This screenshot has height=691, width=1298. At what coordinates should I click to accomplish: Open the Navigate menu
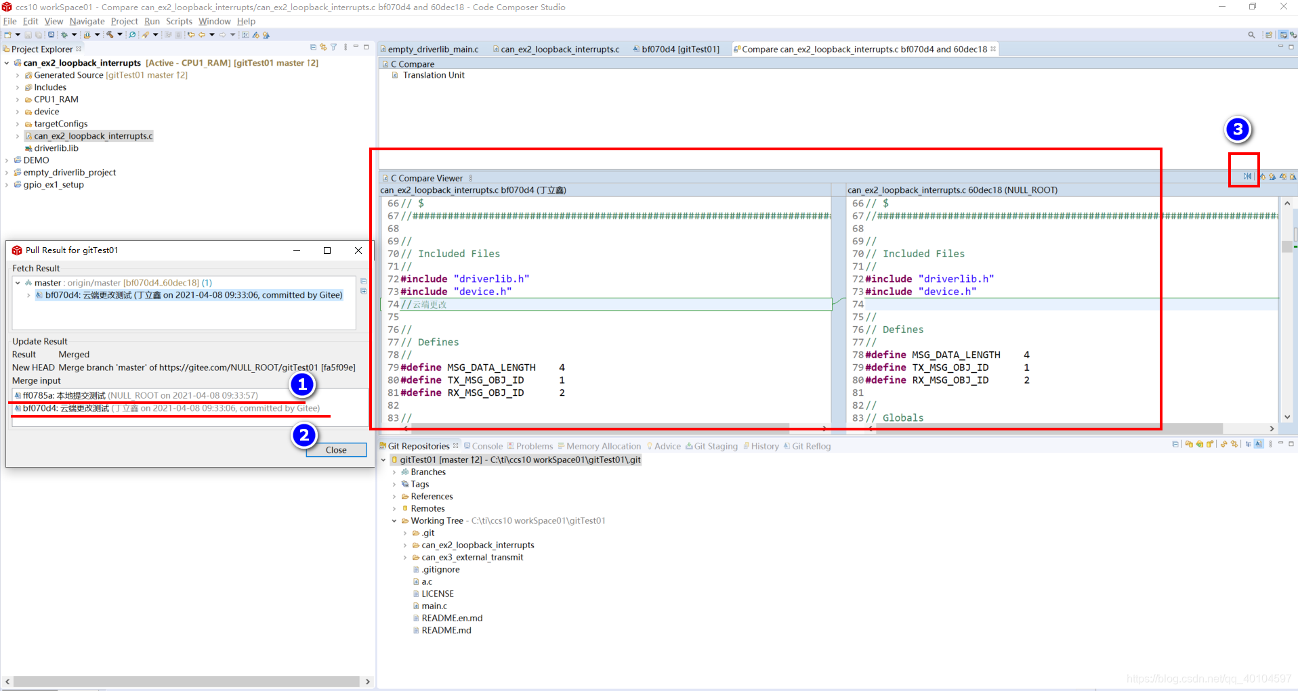click(x=87, y=21)
